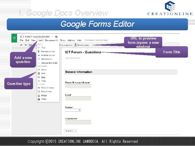Open the Edit menu
Image resolution: width=195 pixels, height=146 pixels.
(27, 40)
